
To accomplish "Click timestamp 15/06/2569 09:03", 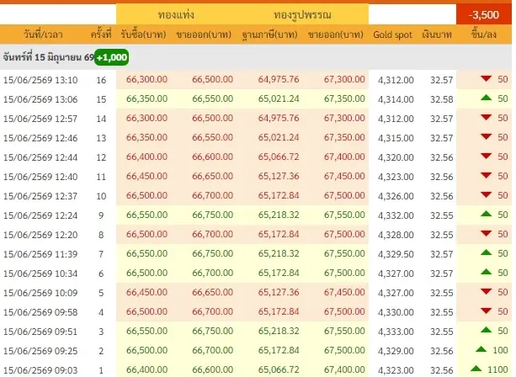I will point(40,370).
